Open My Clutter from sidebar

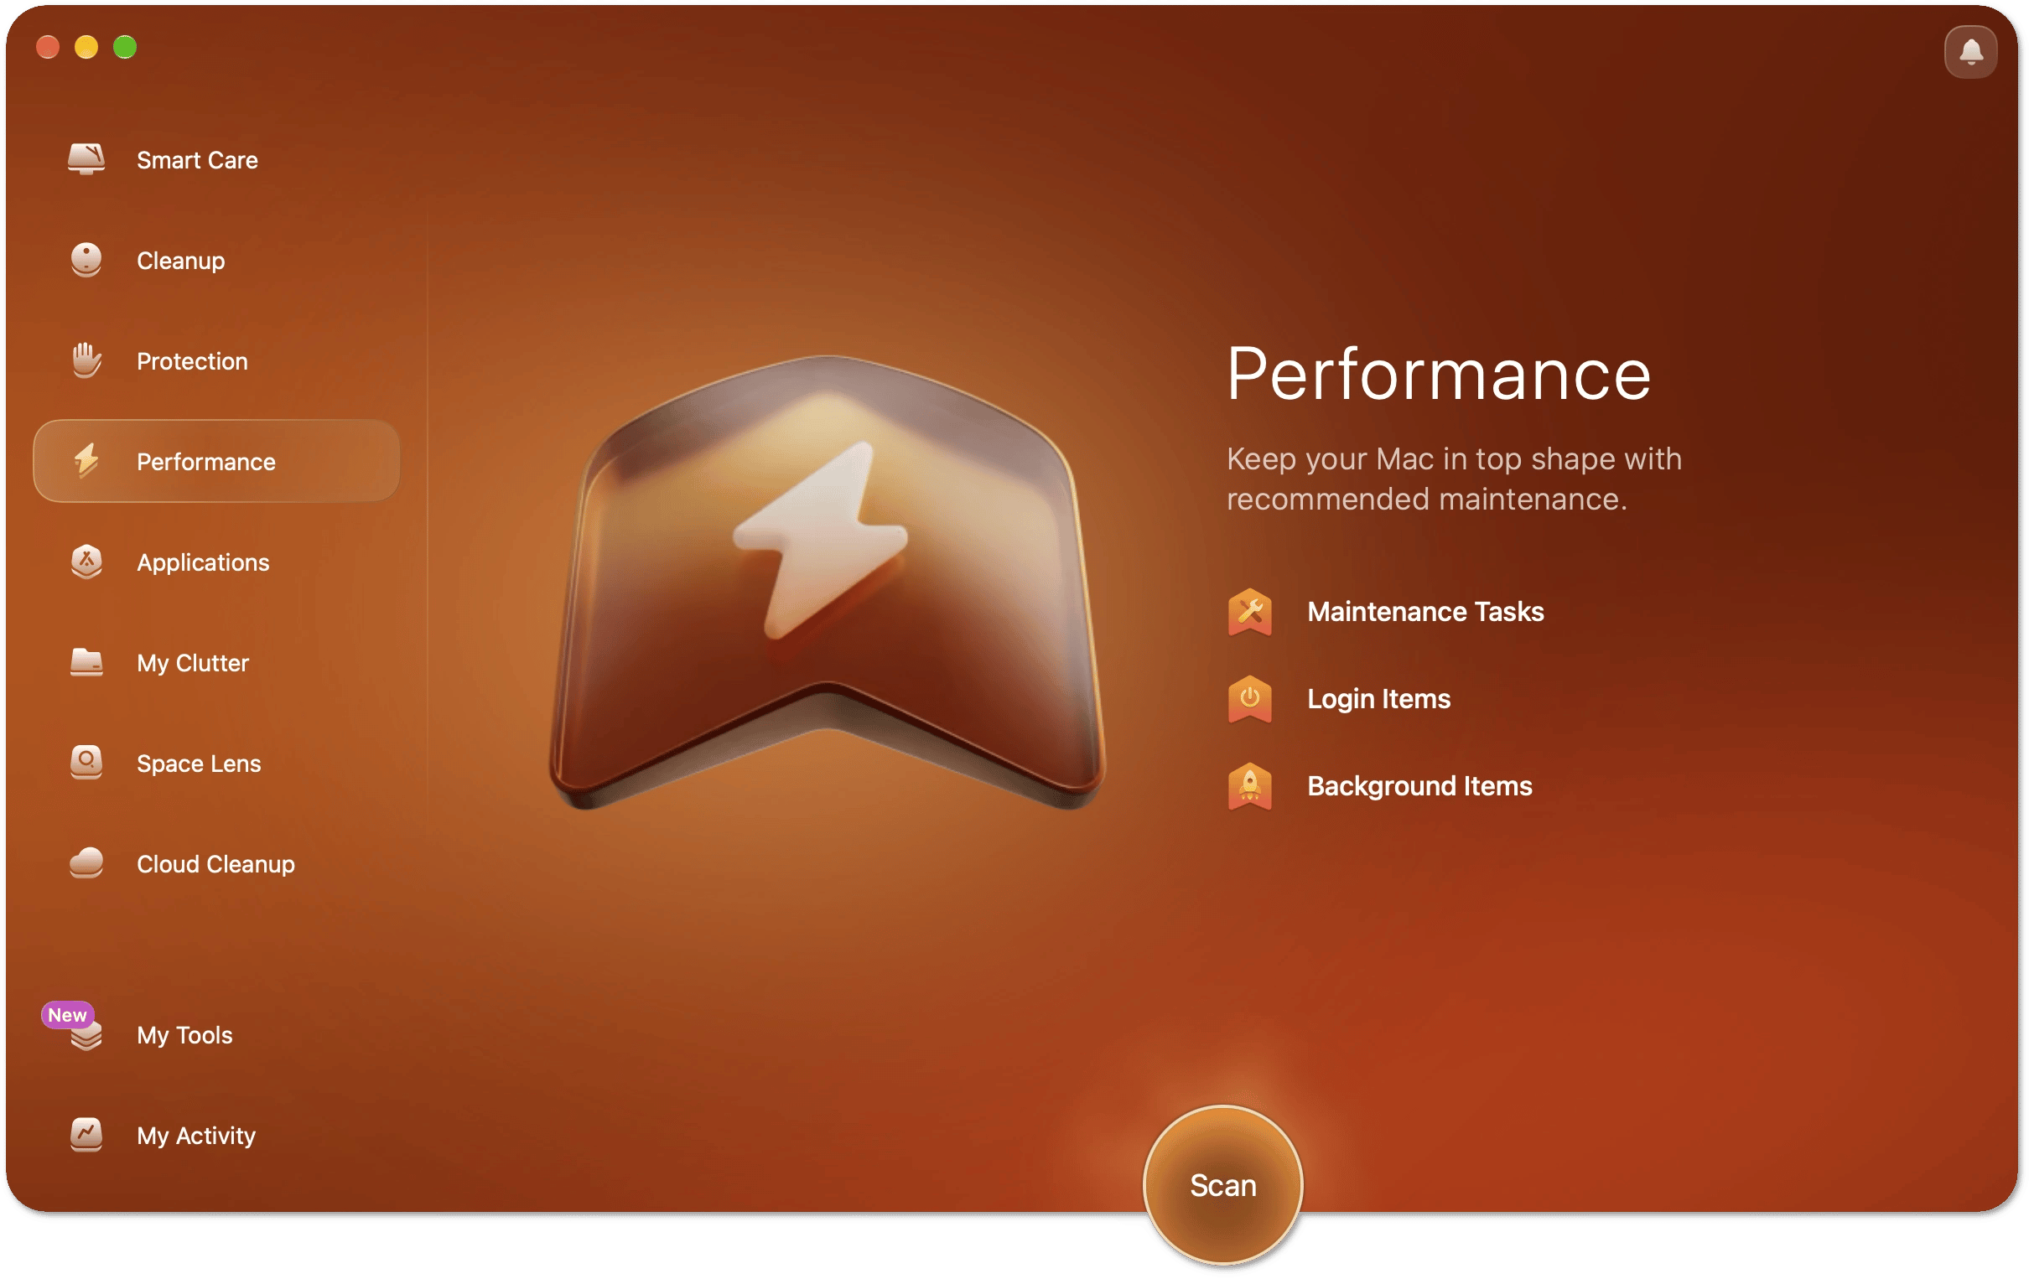(193, 663)
